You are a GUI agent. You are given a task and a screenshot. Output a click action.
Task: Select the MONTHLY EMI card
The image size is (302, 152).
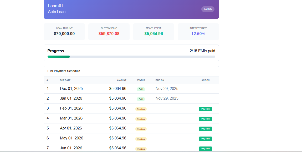point(153,31)
